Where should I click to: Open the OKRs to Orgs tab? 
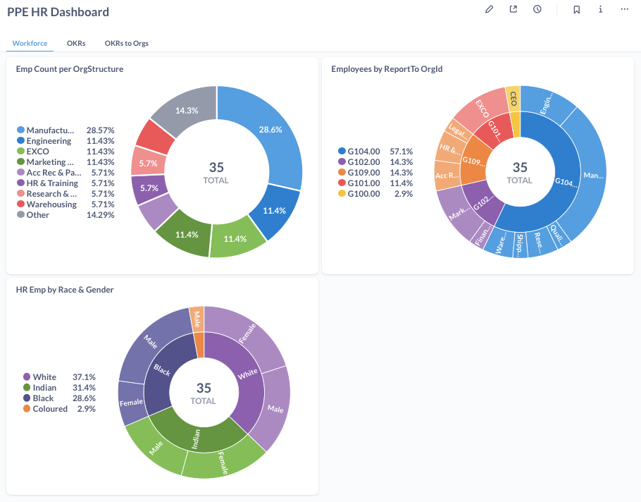(x=126, y=43)
